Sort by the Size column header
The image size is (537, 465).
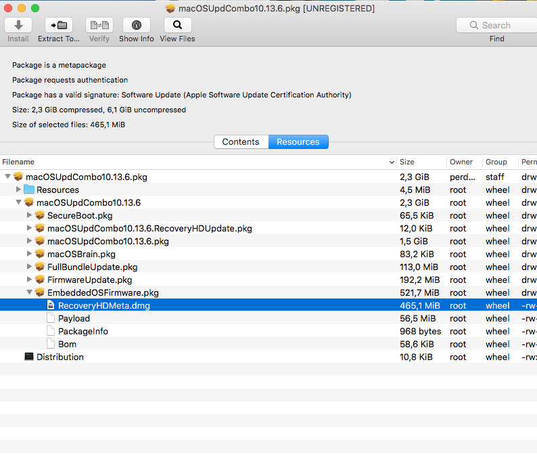click(421, 162)
